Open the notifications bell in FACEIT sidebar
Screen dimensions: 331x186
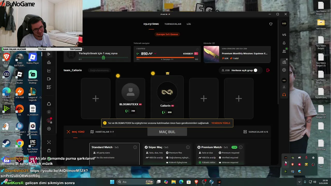[x=284, y=43]
